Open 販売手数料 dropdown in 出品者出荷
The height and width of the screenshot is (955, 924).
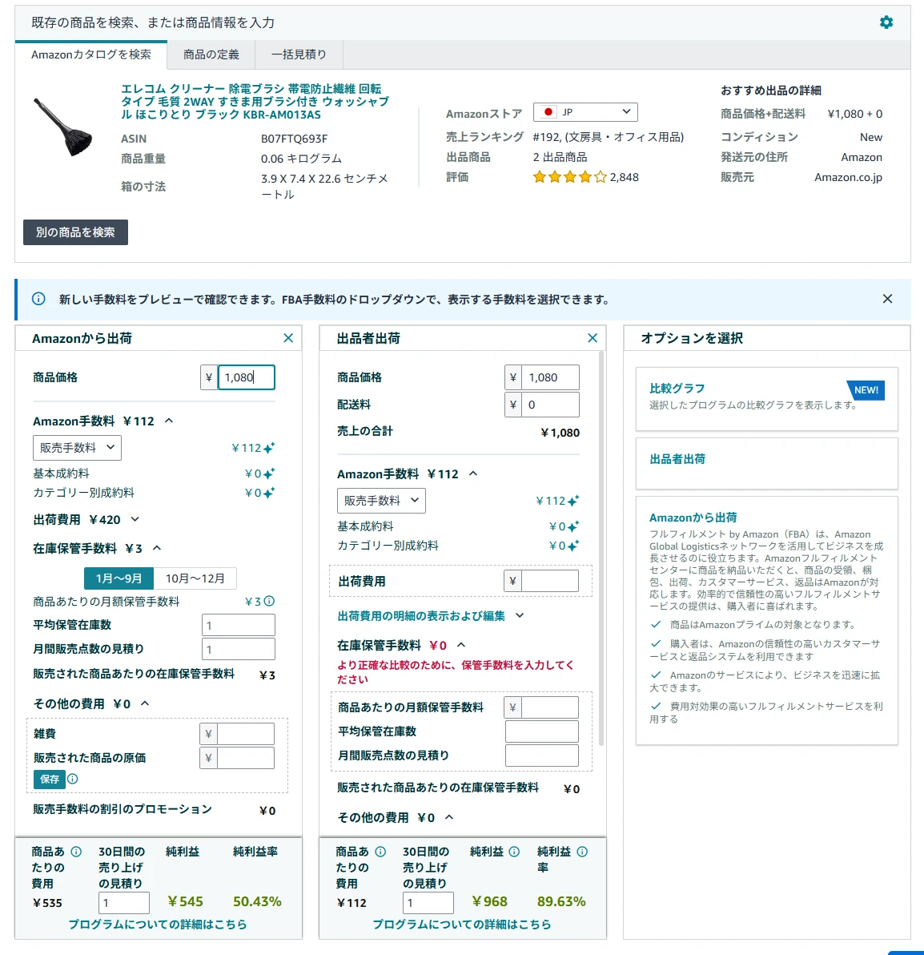point(382,501)
